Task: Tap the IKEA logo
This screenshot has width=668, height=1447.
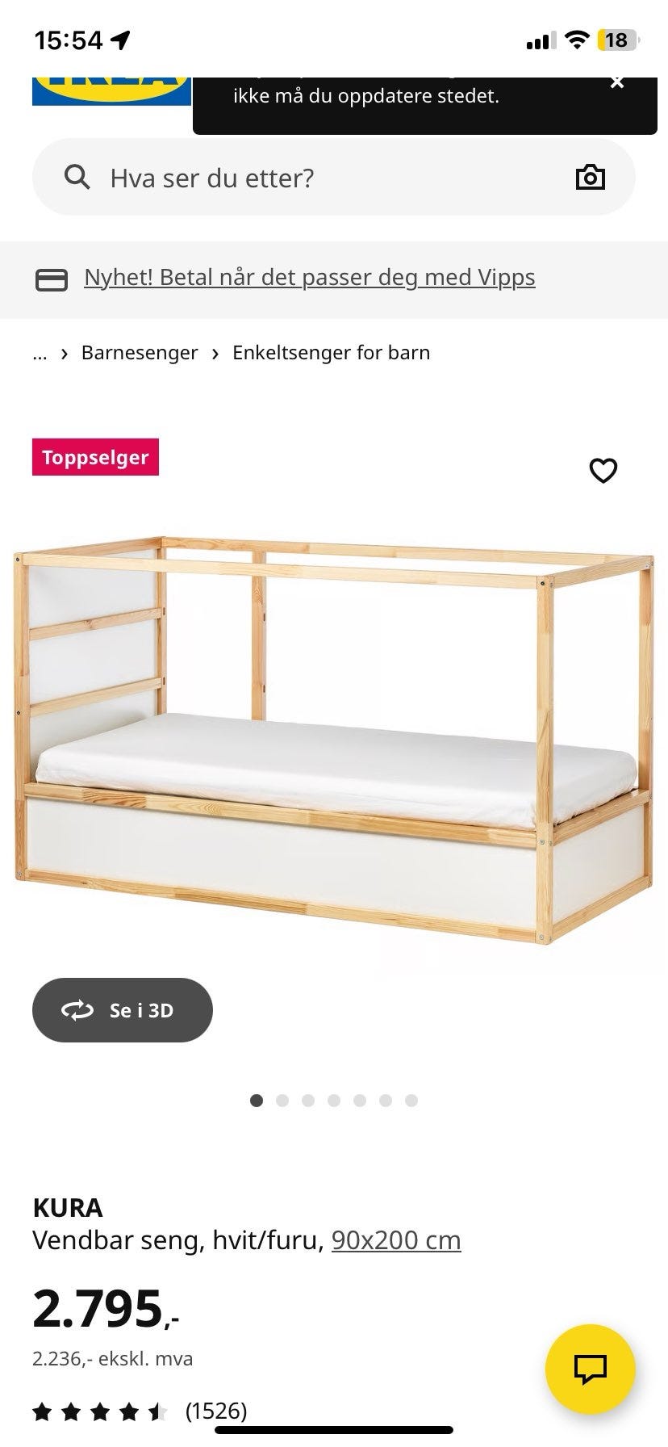Action: [x=111, y=90]
